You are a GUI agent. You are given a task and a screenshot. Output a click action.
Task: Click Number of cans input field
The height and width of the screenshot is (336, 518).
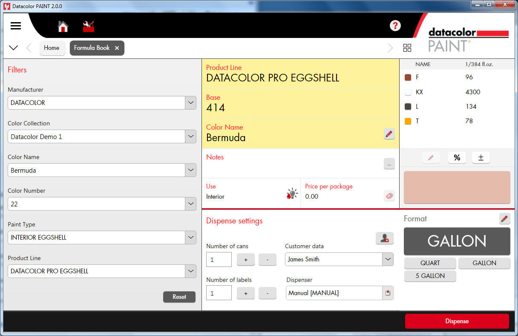(x=219, y=259)
